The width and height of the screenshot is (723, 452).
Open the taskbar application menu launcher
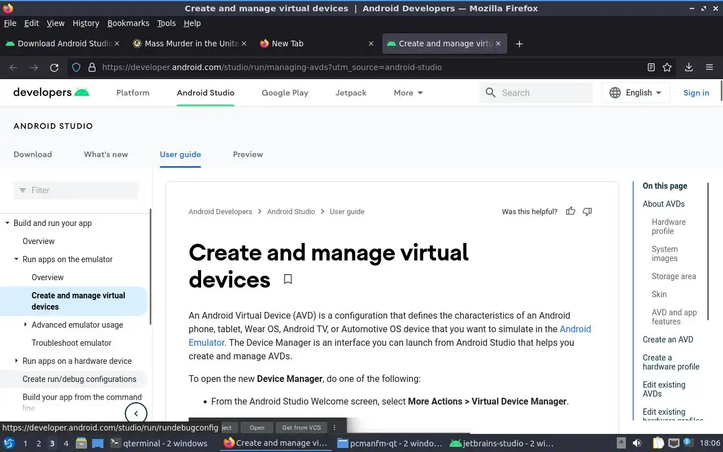(9, 443)
